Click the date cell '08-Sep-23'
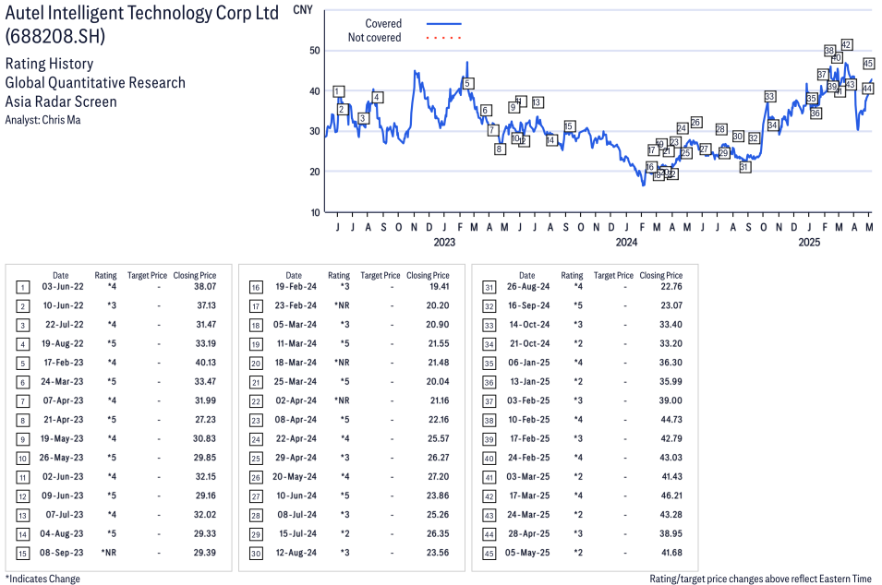882x585 pixels. (61, 553)
